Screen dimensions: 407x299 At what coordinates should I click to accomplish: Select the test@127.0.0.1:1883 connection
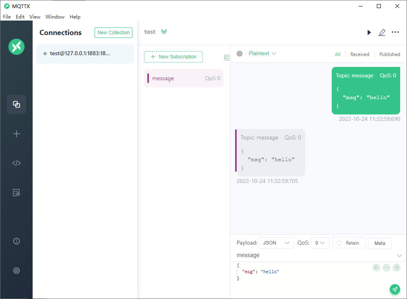click(85, 54)
